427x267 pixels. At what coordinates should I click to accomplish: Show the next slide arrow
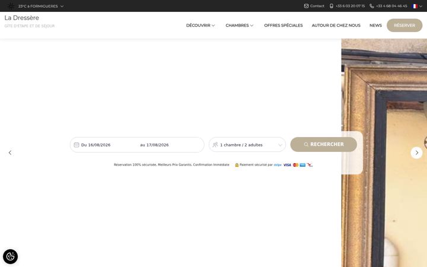click(416, 152)
